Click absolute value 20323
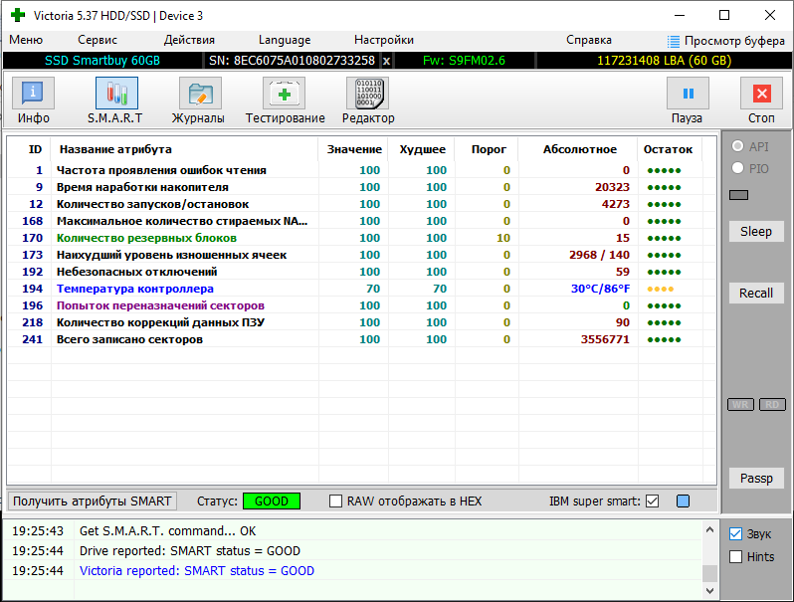 612,187
